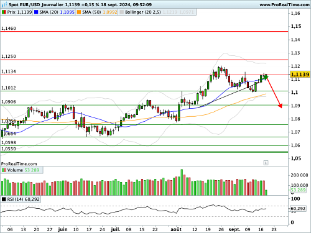311x233 pixels.
Task: Click the 1,15 tick on the price axis
Action: pyautogui.click(x=296, y=26)
